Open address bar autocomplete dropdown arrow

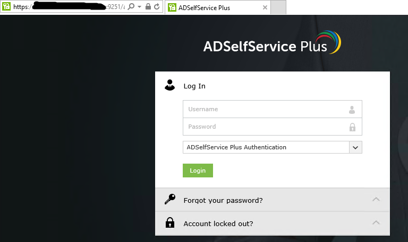(x=140, y=7)
